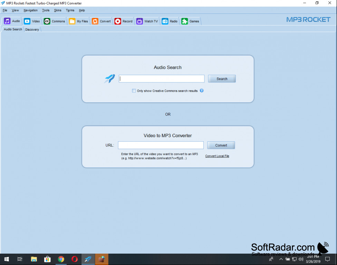Open the Action Center notifications icon
This screenshot has height=265, width=337.
[327, 259]
